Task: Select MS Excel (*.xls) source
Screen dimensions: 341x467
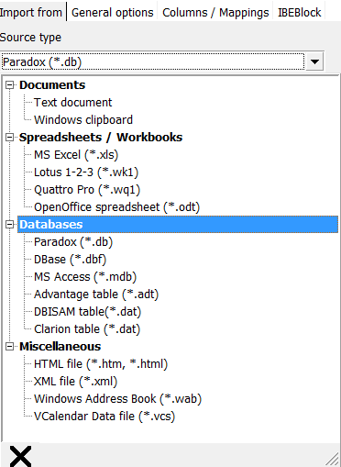Action: [x=76, y=155]
